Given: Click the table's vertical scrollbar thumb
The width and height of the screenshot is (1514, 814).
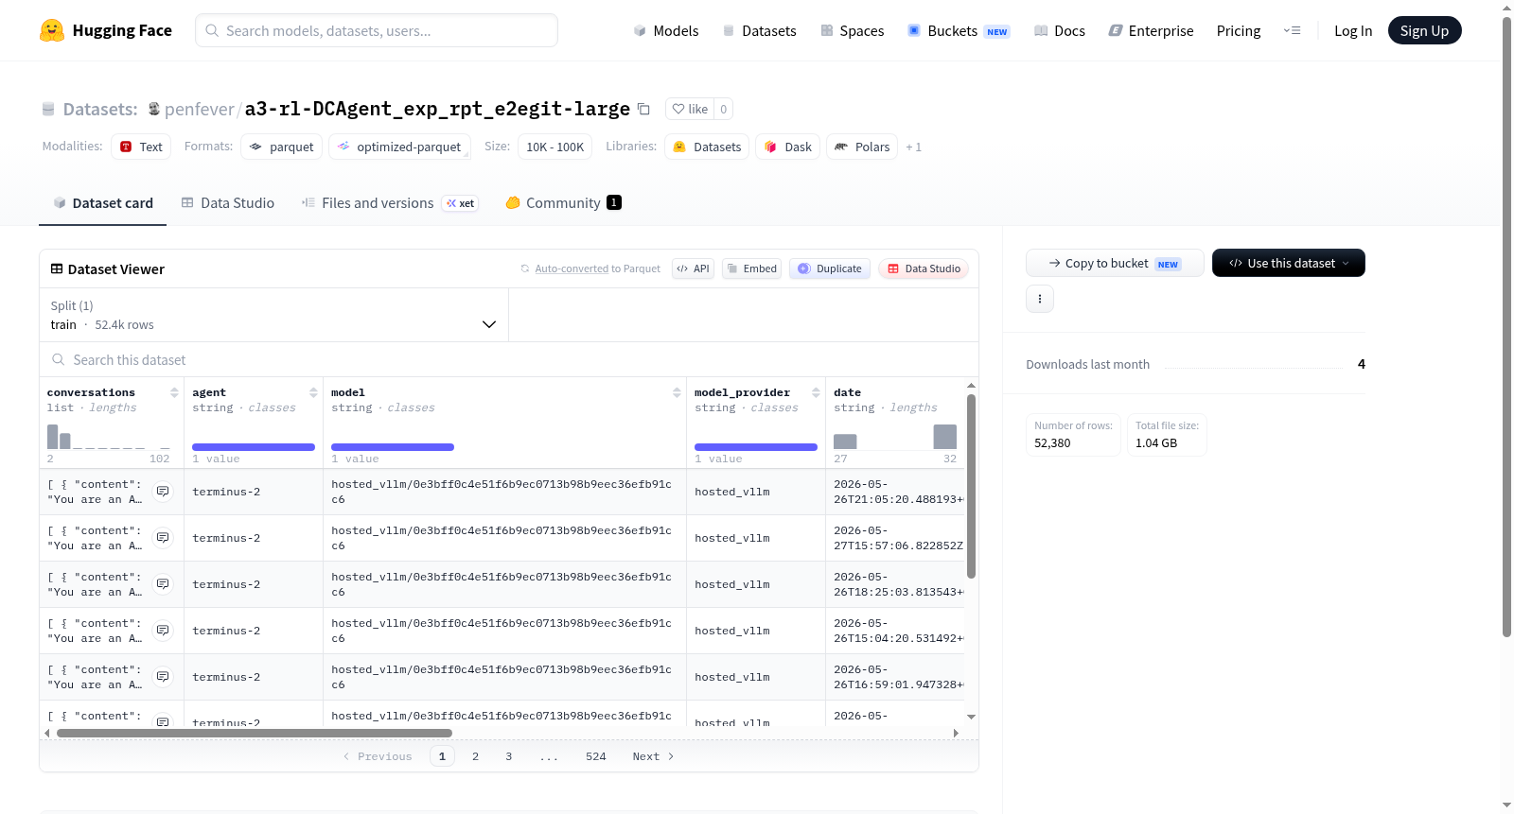Looking at the screenshot, I should 971,486.
